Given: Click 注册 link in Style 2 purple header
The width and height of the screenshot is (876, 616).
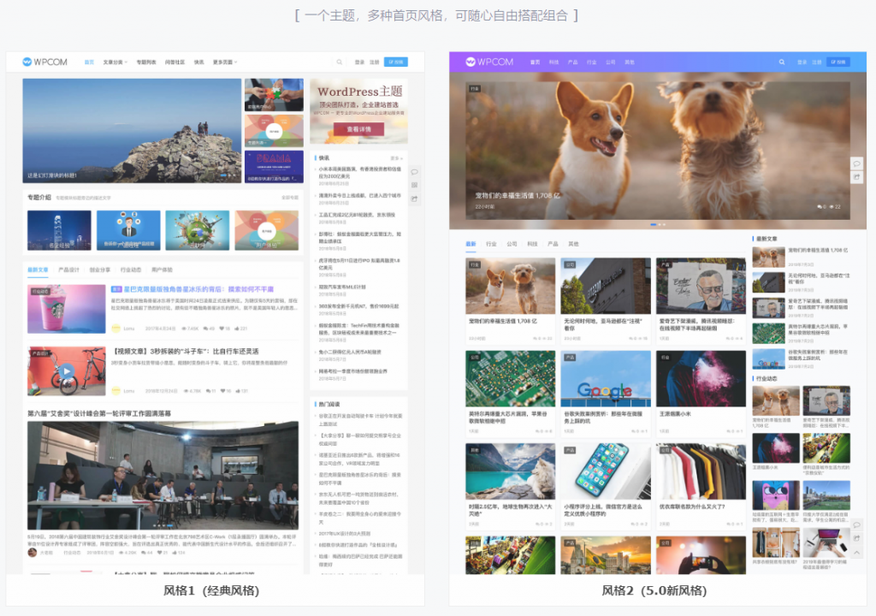Looking at the screenshot, I should coord(817,62).
